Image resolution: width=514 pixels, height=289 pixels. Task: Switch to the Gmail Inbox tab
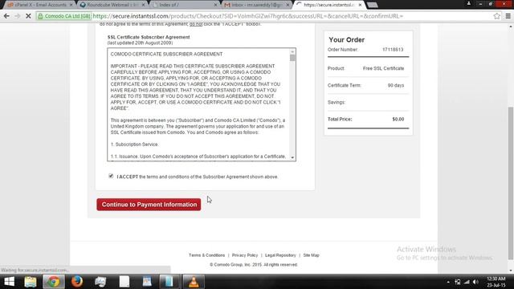[x=255, y=5]
